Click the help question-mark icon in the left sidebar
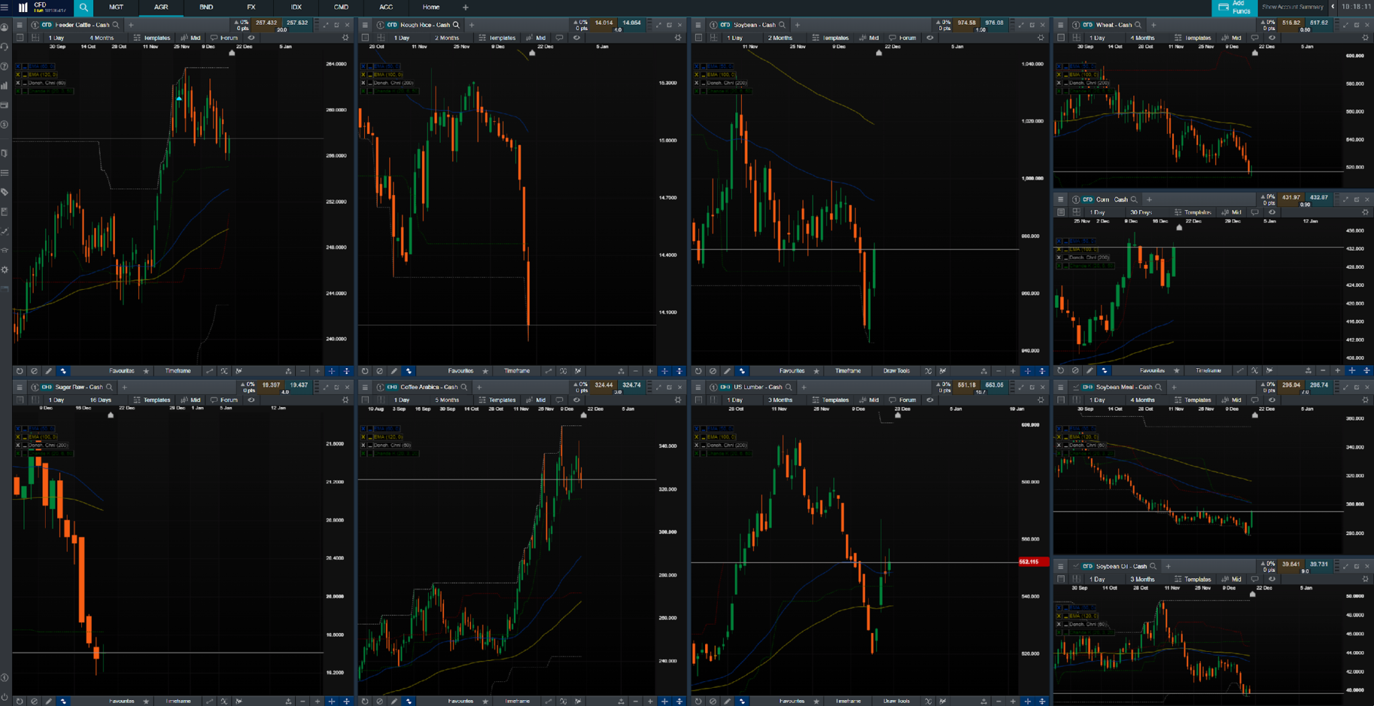Viewport: 1374px width, 706px height. click(x=5, y=66)
